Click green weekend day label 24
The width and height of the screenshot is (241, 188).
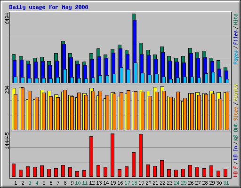point(177,183)
